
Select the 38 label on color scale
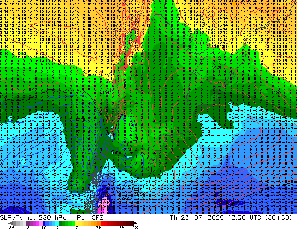click(x=122, y=227)
